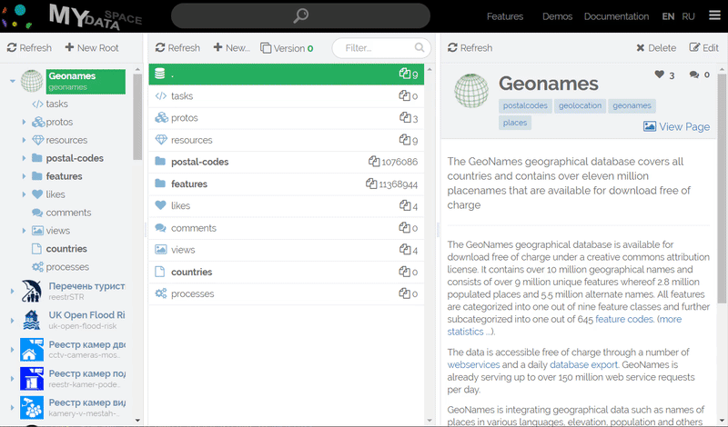The width and height of the screenshot is (728, 427).
Task: Click the features folder icon in tree
Action: (37, 176)
